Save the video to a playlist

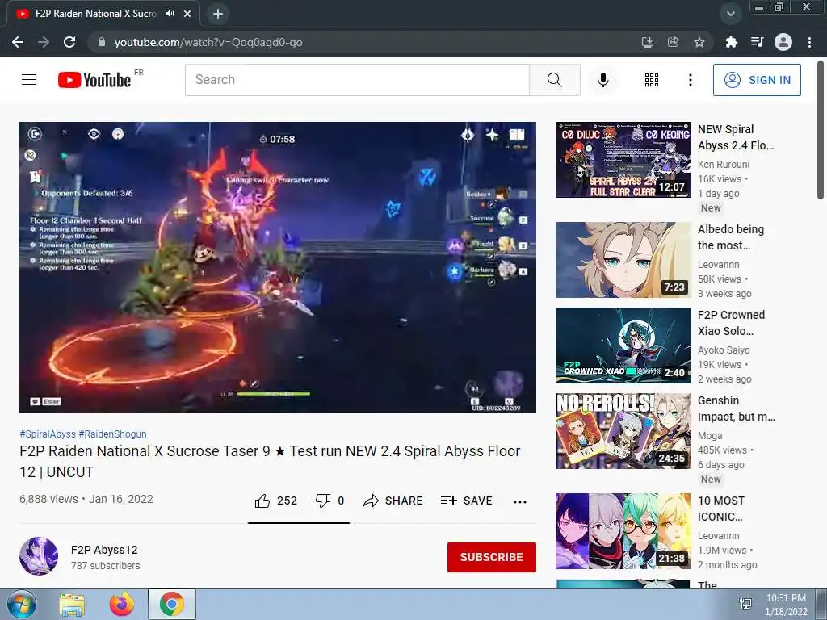tap(466, 501)
